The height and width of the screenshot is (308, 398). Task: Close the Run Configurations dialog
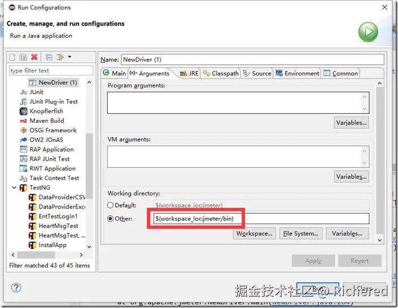coord(385,7)
